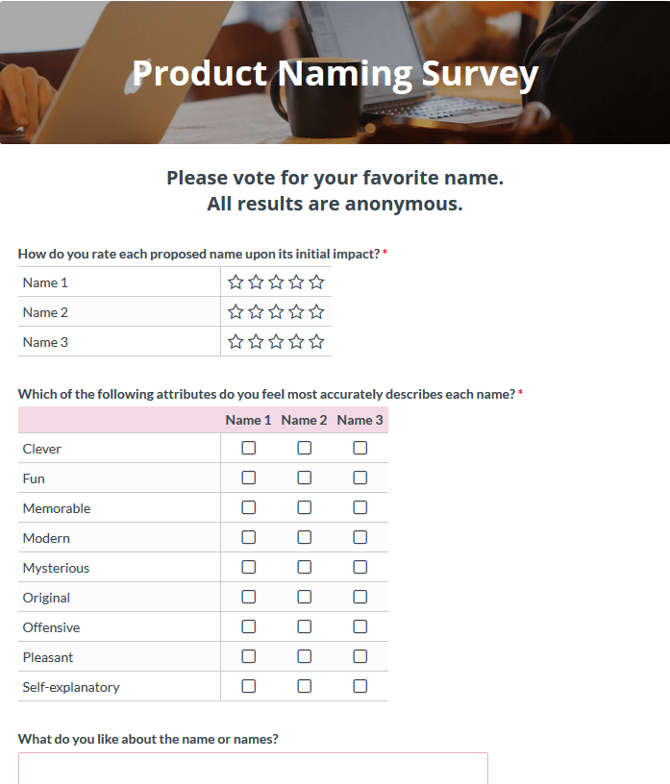Image resolution: width=670 pixels, height=784 pixels.
Task: Check Self-explanatory for Name 3
Action: click(360, 686)
